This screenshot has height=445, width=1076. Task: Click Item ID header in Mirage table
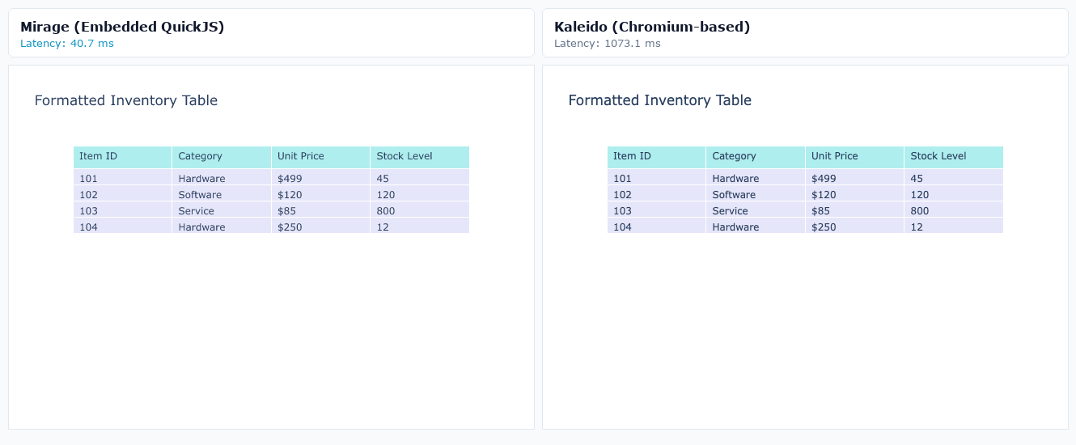click(x=122, y=157)
